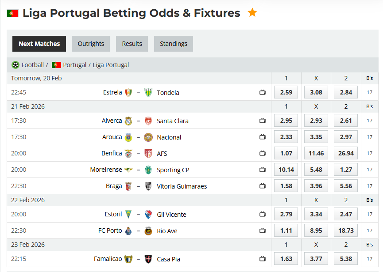Screen dimensions: 383x272
Task: Click the Portugal flag beside the page title
Action: 13,13
